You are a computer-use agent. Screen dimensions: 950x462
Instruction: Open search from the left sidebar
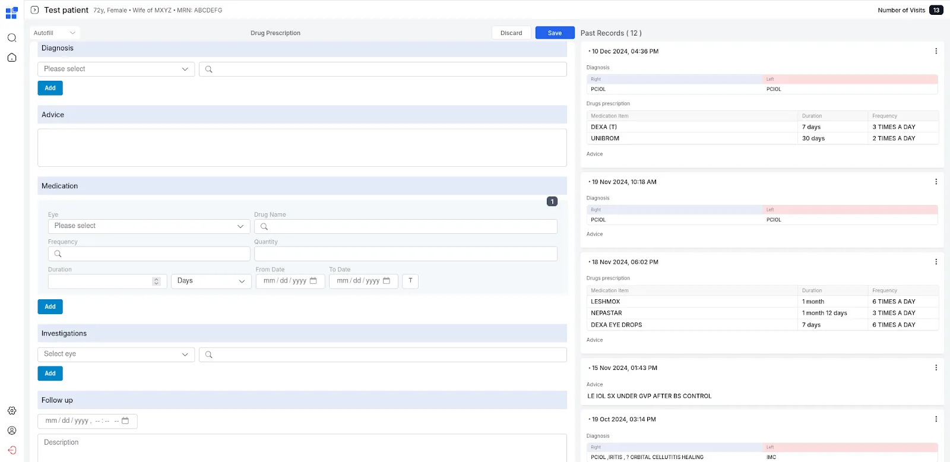(x=12, y=38)
